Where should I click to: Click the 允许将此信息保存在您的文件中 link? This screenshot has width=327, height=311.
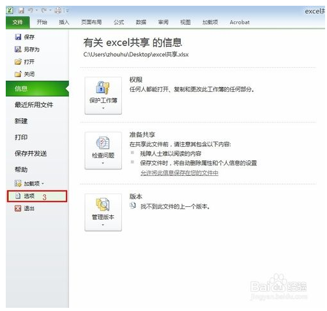point(179,173)
